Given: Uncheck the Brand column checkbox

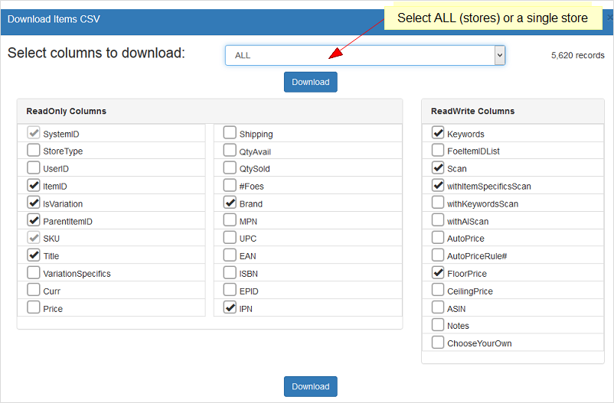Looking at the screenshot, I should [x=230, y=203].
